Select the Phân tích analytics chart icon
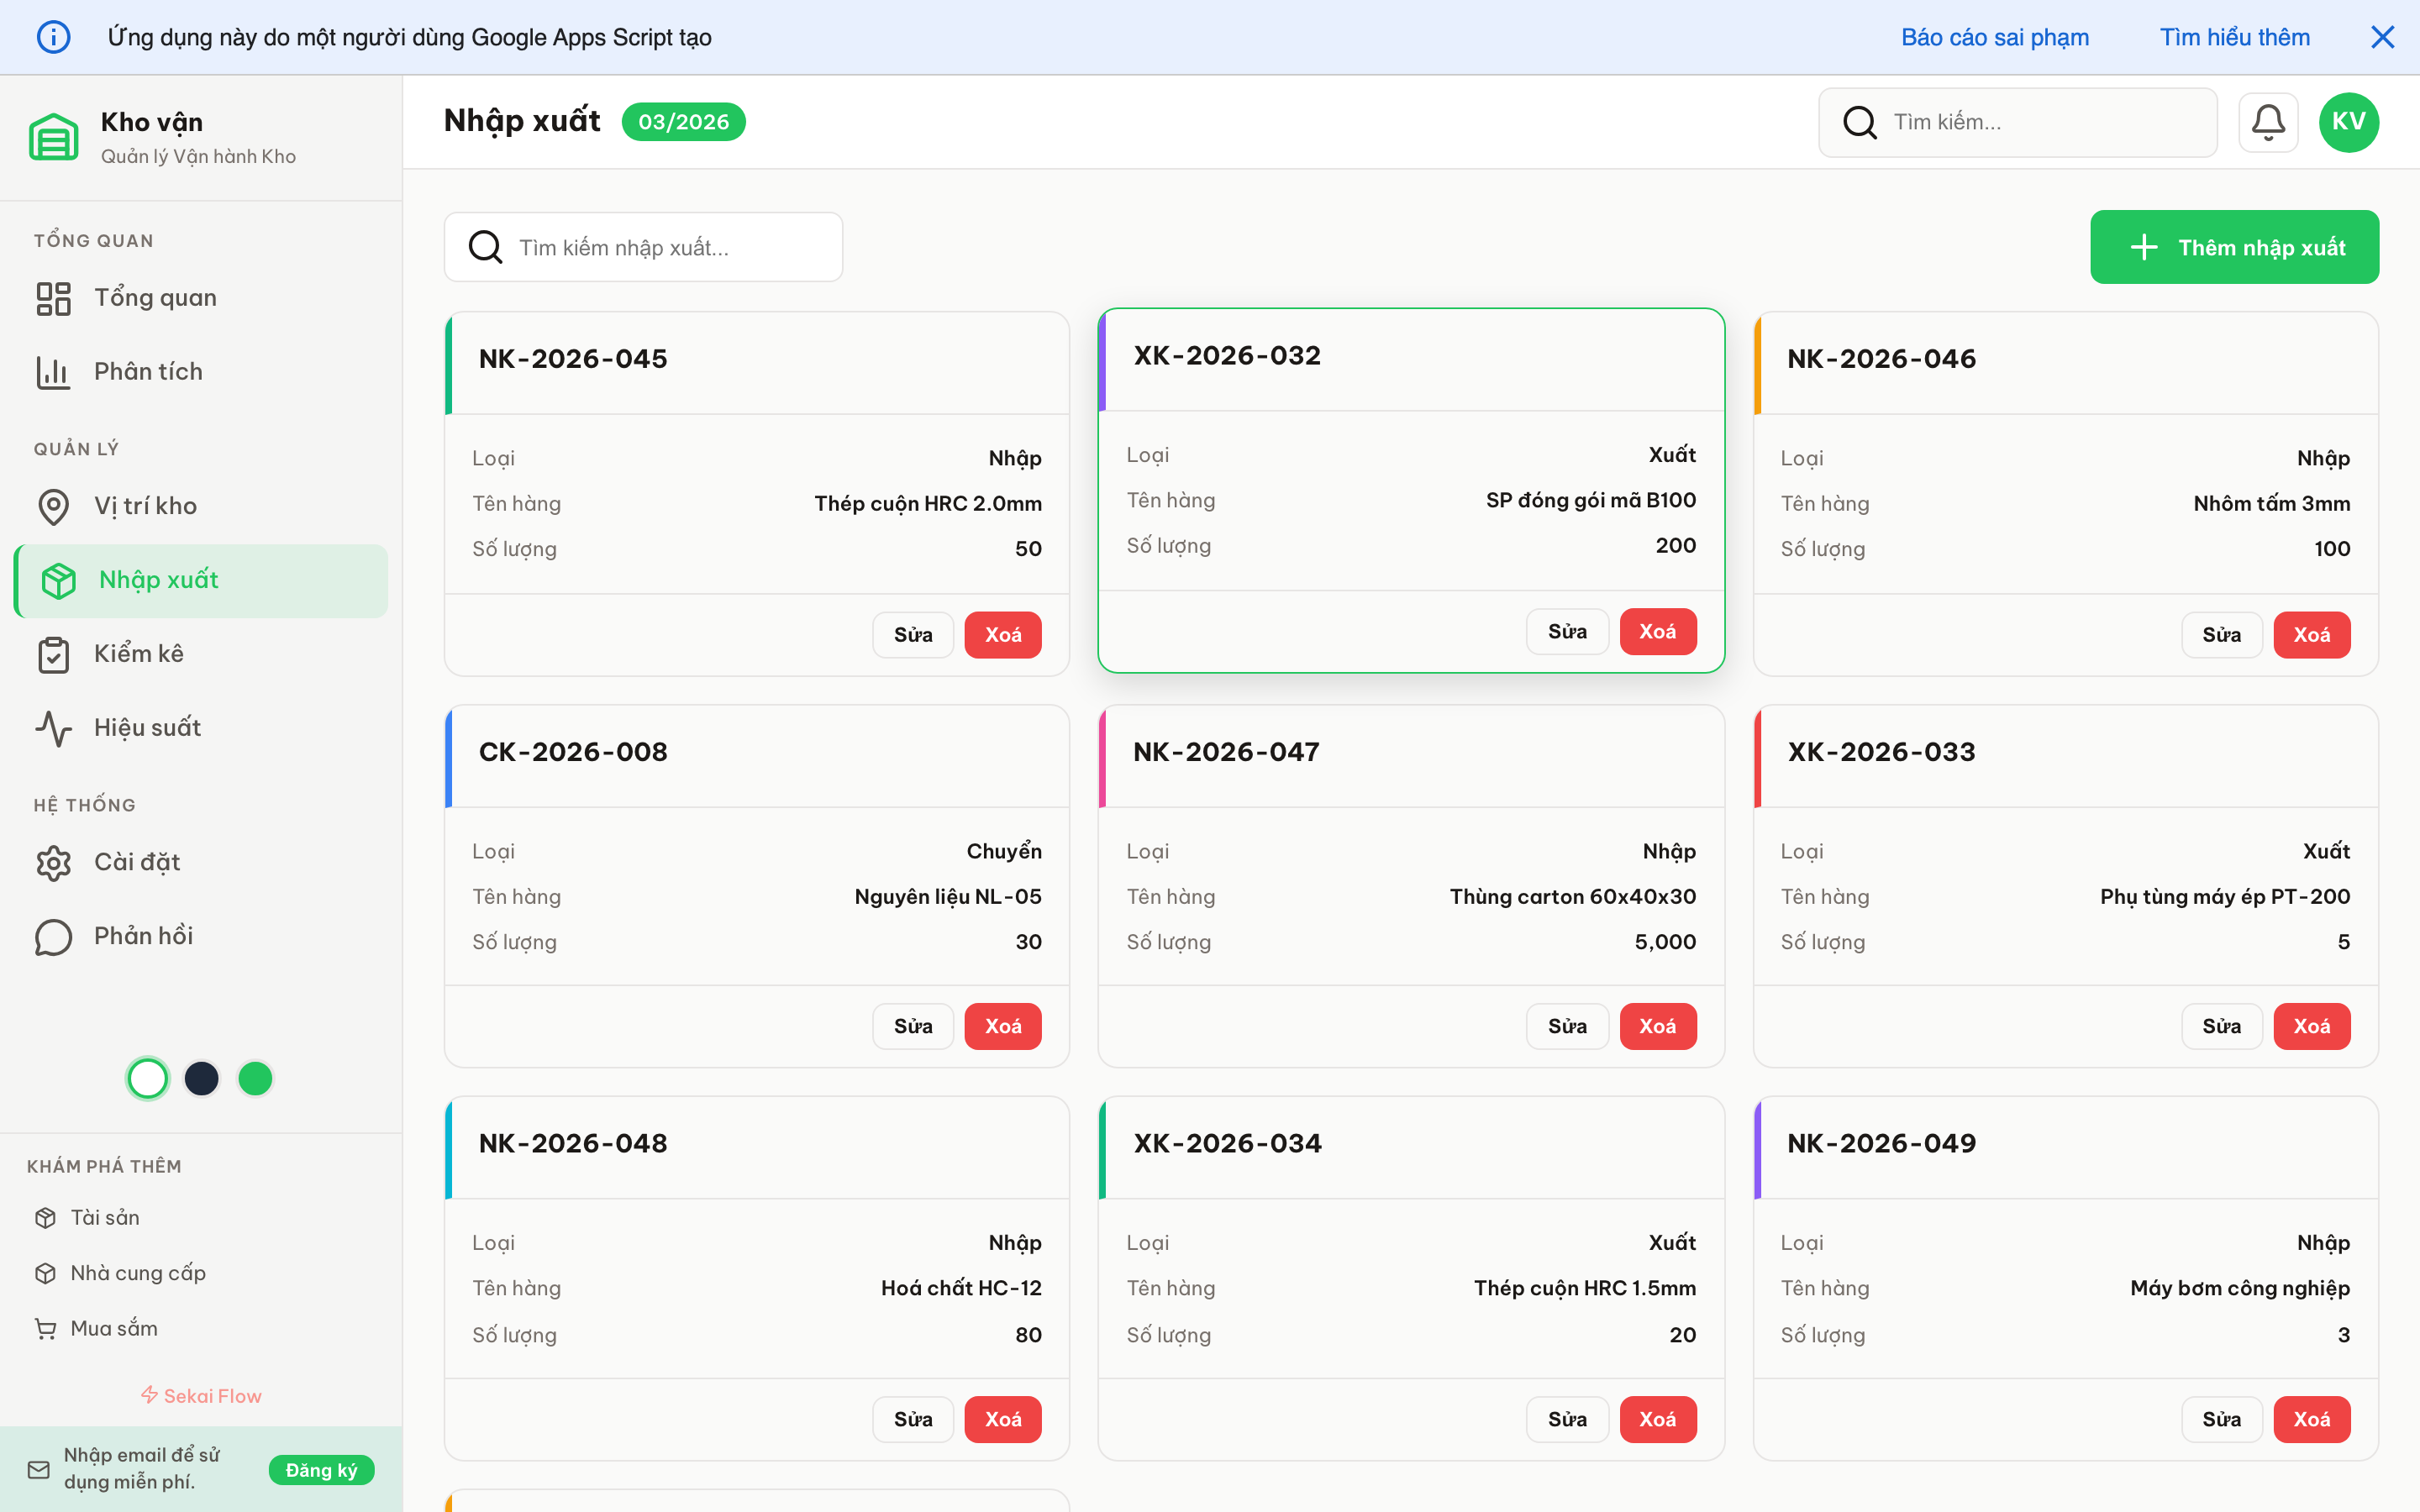This screenshot has height=1512, width=2420. 54,371
